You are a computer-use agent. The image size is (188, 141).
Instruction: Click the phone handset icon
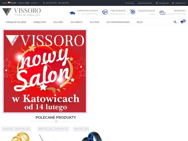[44, 3]
